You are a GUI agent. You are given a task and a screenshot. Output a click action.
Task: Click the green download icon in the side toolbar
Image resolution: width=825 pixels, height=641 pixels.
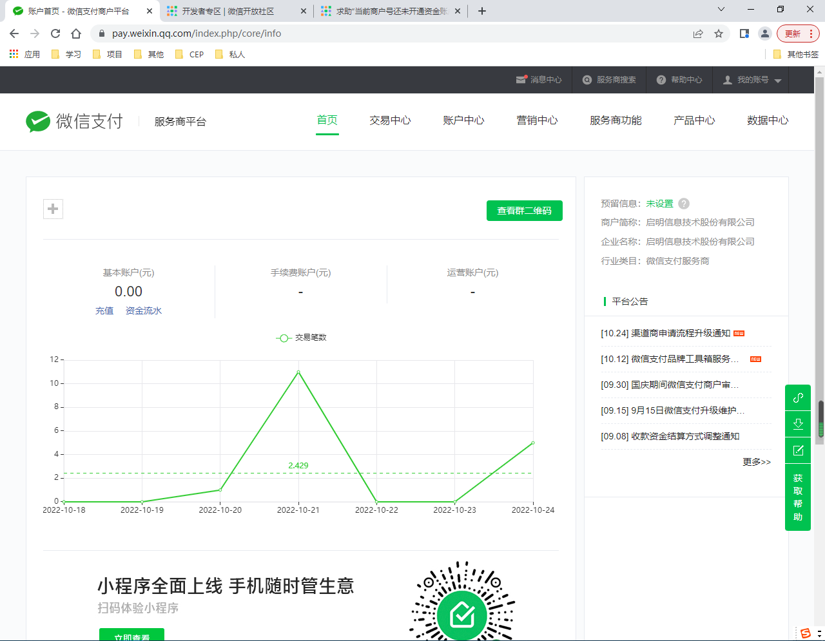click(798, 424)
